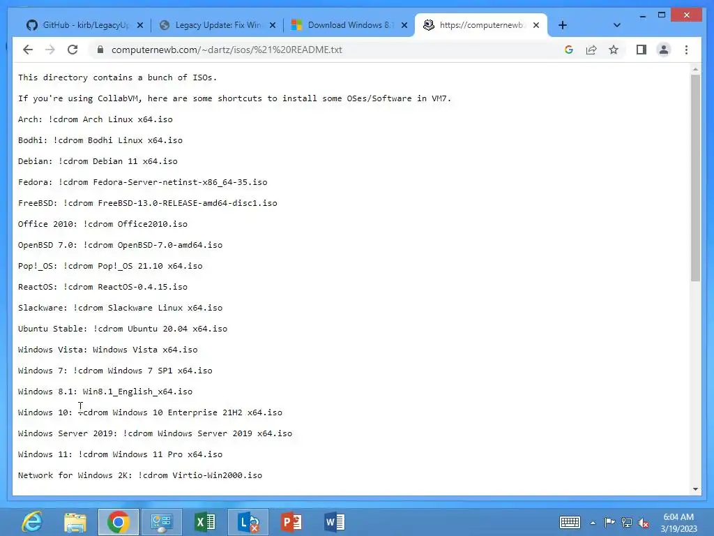Launch Internet Explorer from taskbar
The width and height of the screenshot is (714, 536).
coord(32,522)
